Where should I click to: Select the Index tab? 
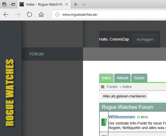pos(106,78)
